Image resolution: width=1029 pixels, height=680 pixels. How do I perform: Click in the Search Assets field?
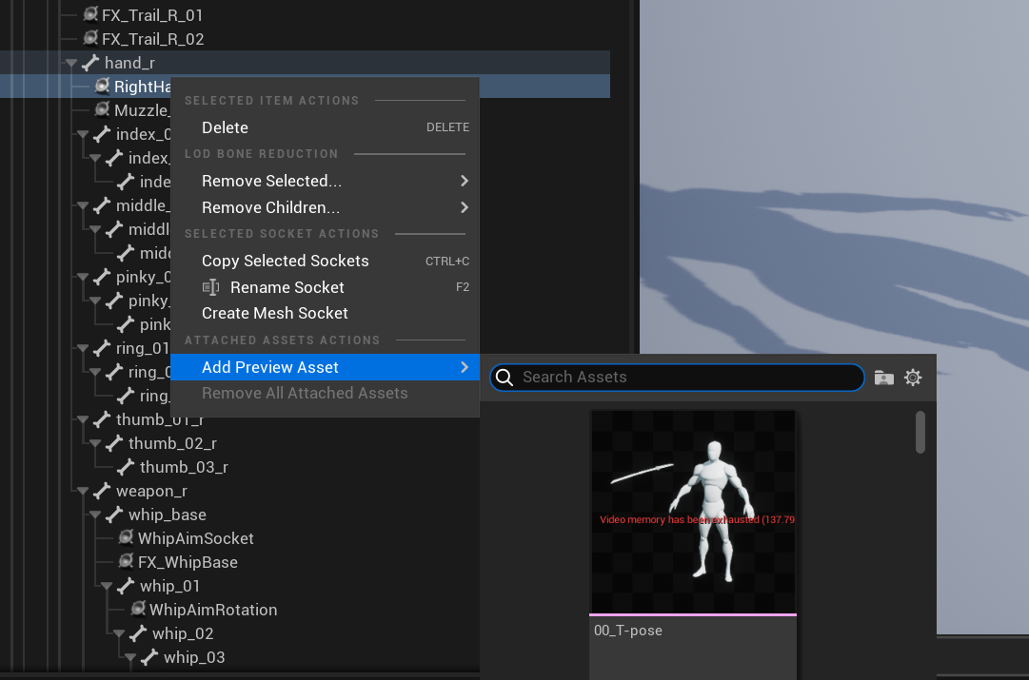pos(677,377)
